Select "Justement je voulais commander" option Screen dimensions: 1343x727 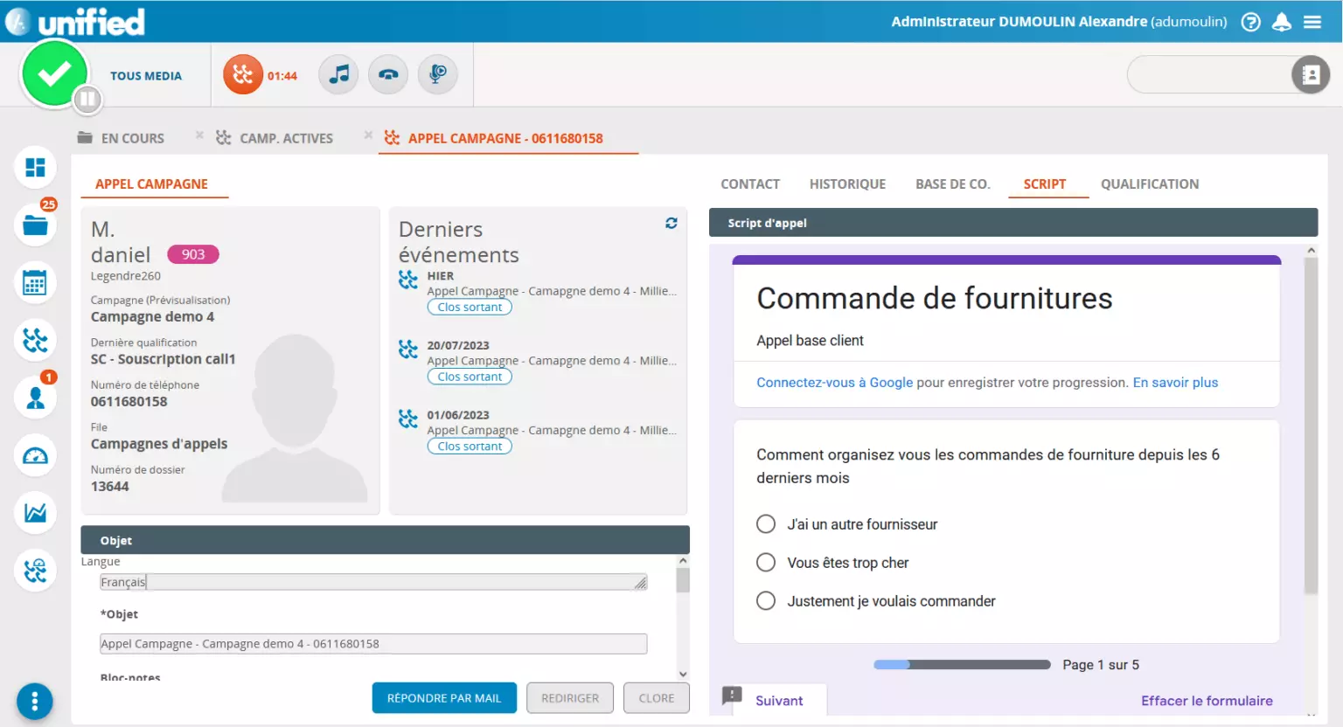coord(766,601)
